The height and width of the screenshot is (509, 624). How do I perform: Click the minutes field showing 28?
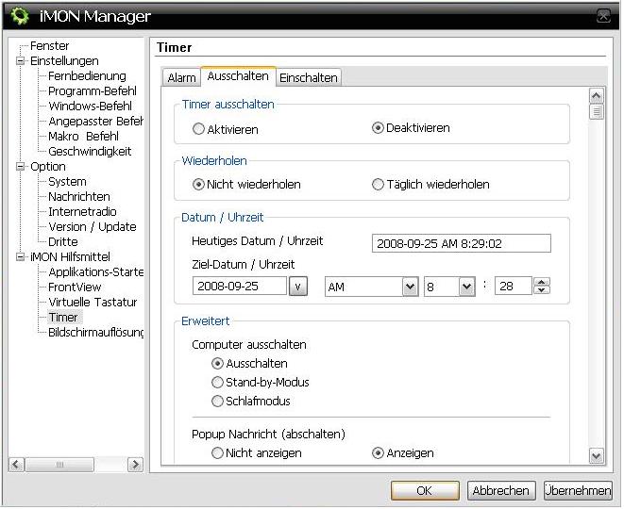513,287
